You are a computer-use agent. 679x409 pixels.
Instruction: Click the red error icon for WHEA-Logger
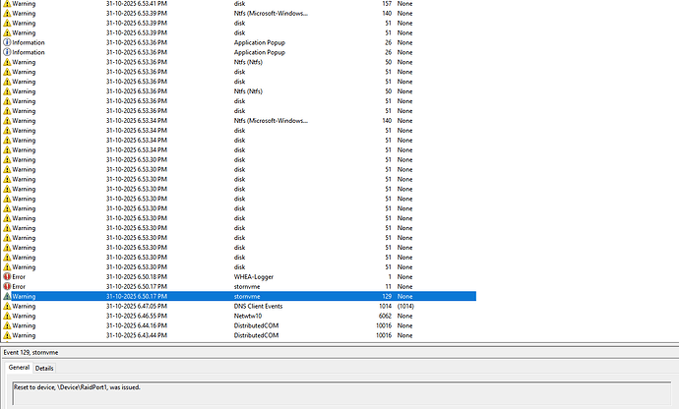tap(7, 276)
